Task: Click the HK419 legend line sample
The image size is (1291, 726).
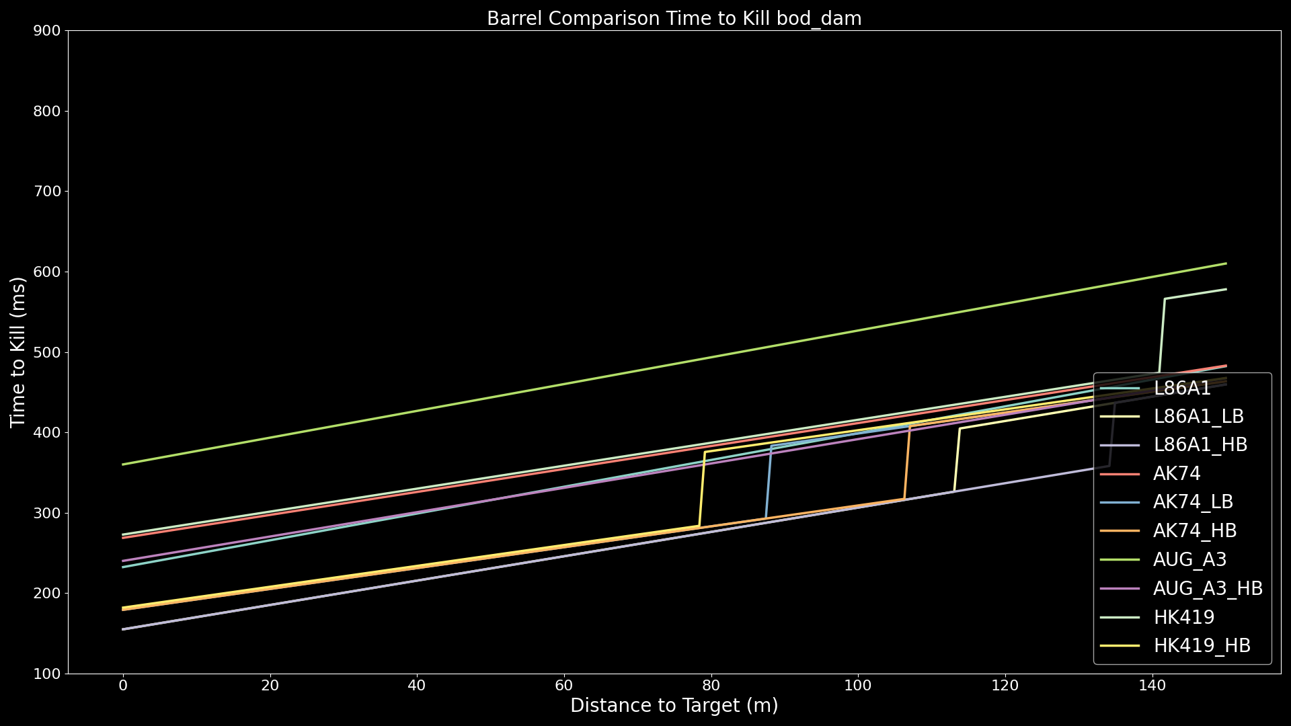Action: click(1120, 617)
